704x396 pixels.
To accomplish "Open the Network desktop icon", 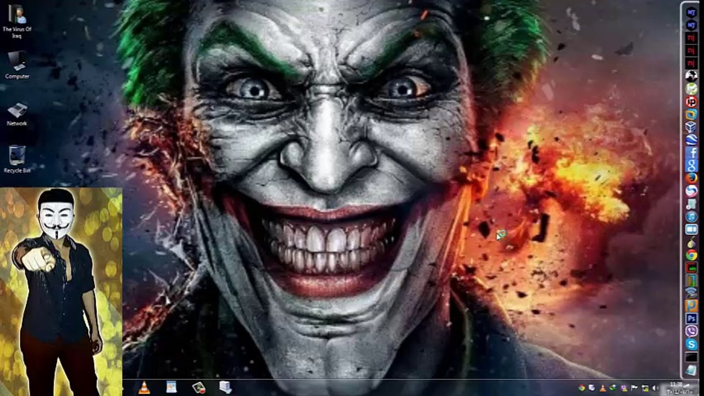I will (x=16, y=114).
